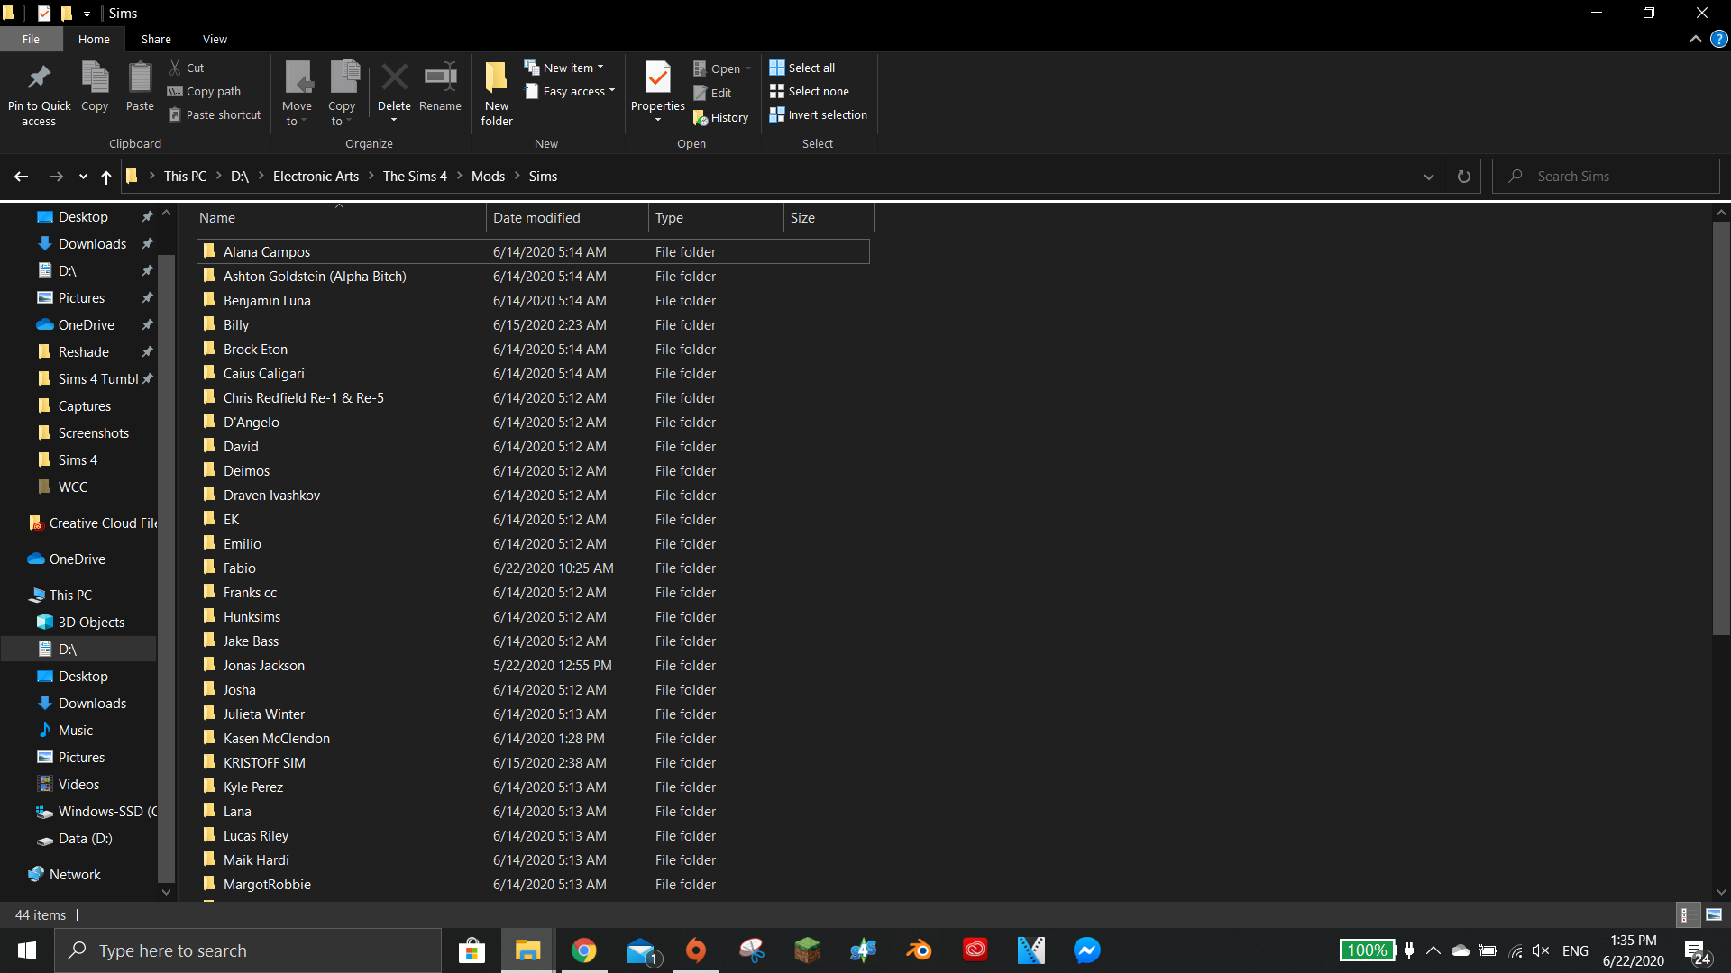Select Creative Cloud Files in sidebar
Screen dimensions: 1731x973
pos(93,523)
